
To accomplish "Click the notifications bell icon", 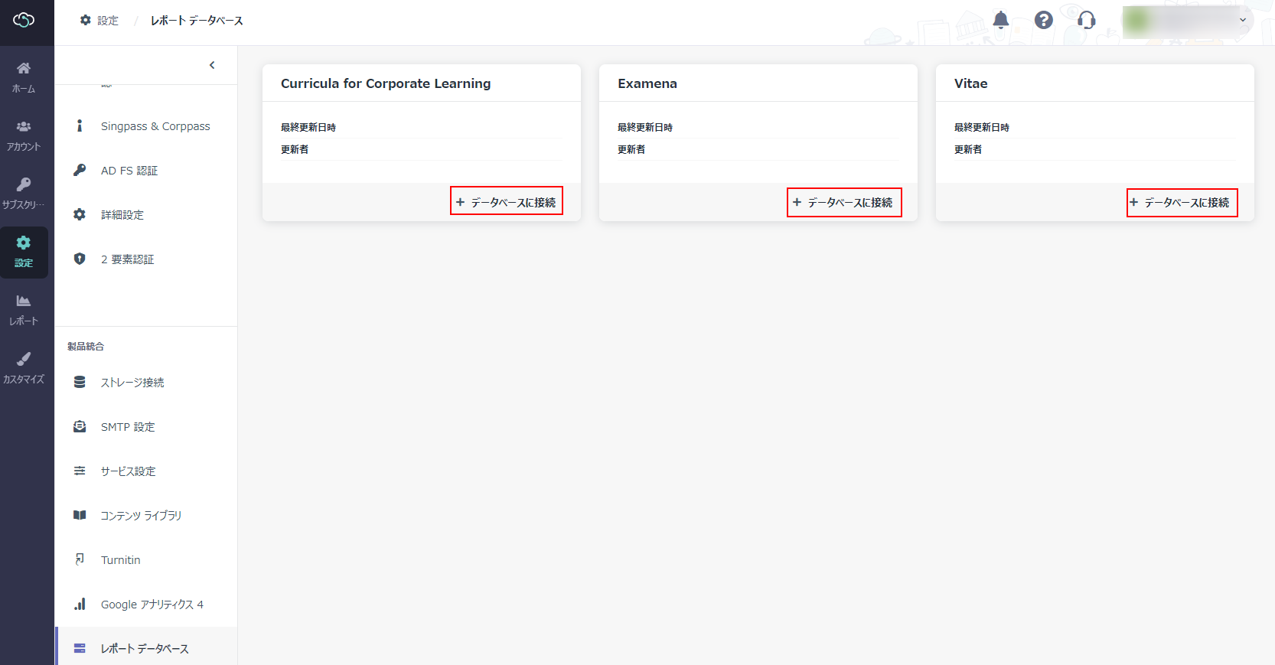I will pyautogui.click(x=1000, y=20).
